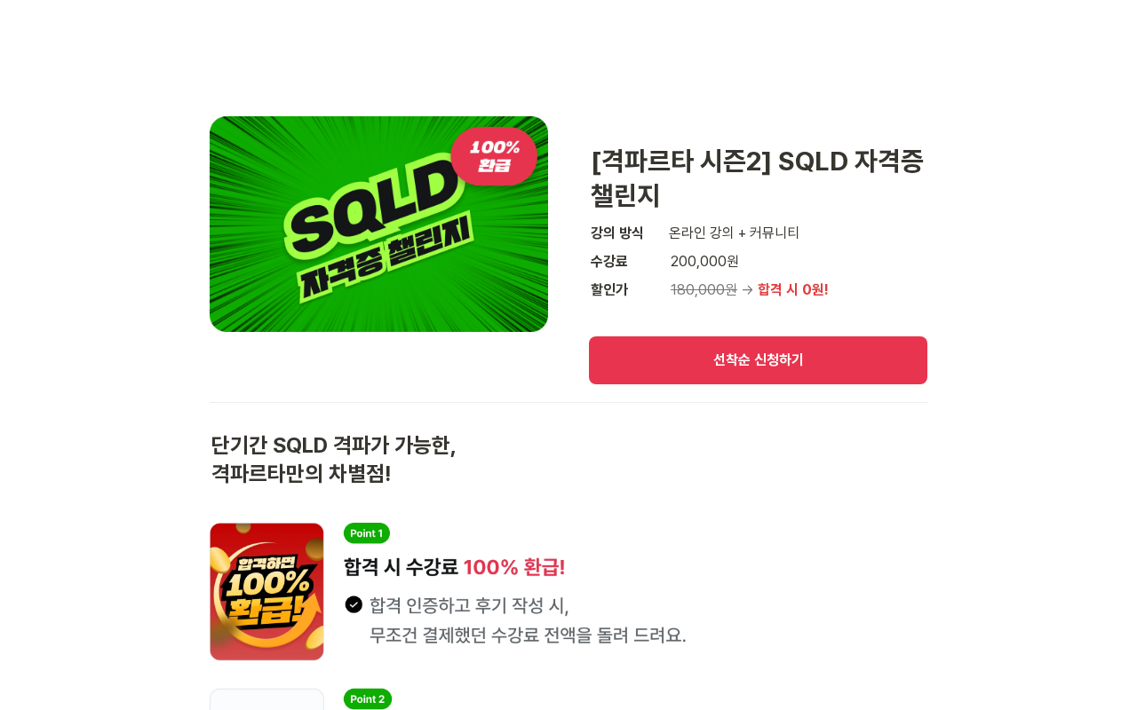Click the 선착순 신청하기 button
The image size is (1137, 710).
click(758, 360)
